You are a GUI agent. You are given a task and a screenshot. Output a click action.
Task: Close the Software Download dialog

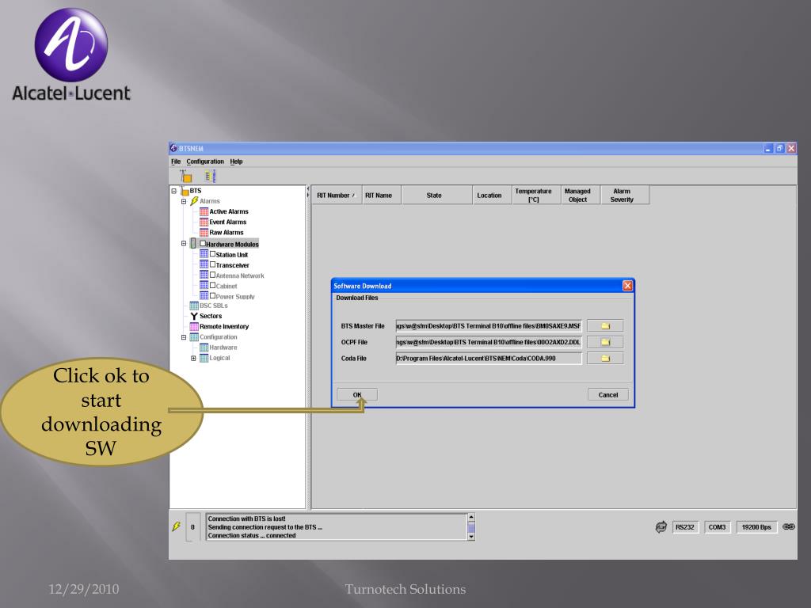coord(627,285)
